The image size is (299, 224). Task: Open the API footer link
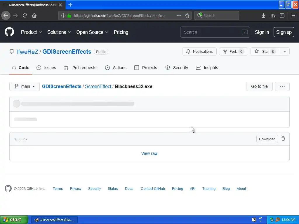[x=193, y=189]
